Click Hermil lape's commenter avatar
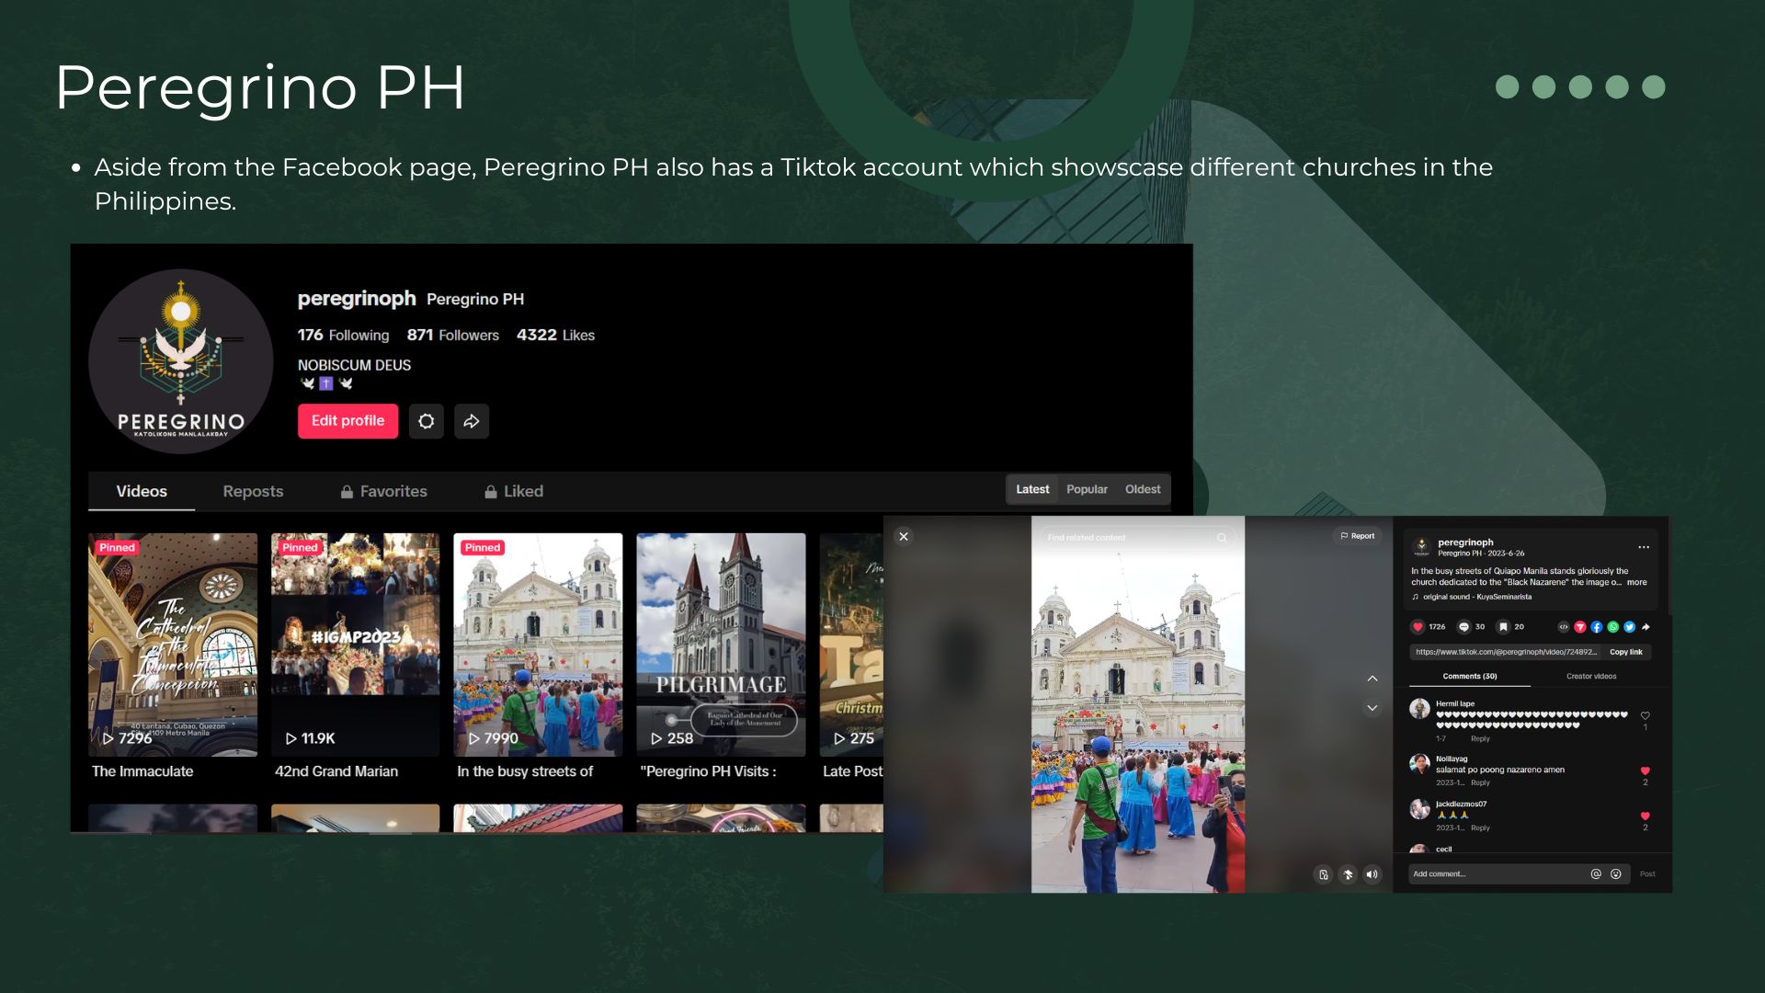This screenshot has height=993, width=1765. click(1419, 709)
